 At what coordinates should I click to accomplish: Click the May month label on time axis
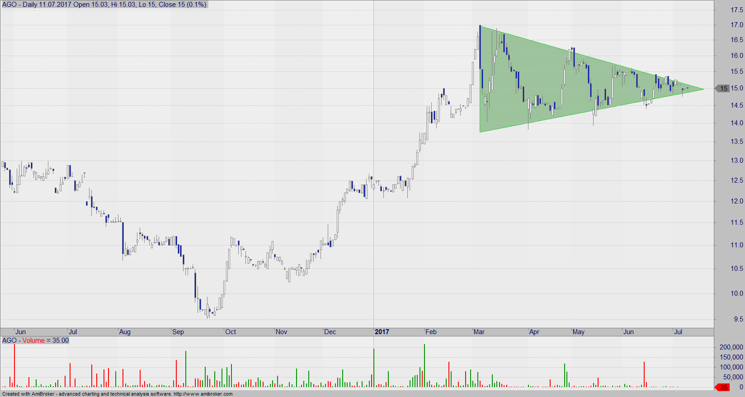click(x=579, y=332)
